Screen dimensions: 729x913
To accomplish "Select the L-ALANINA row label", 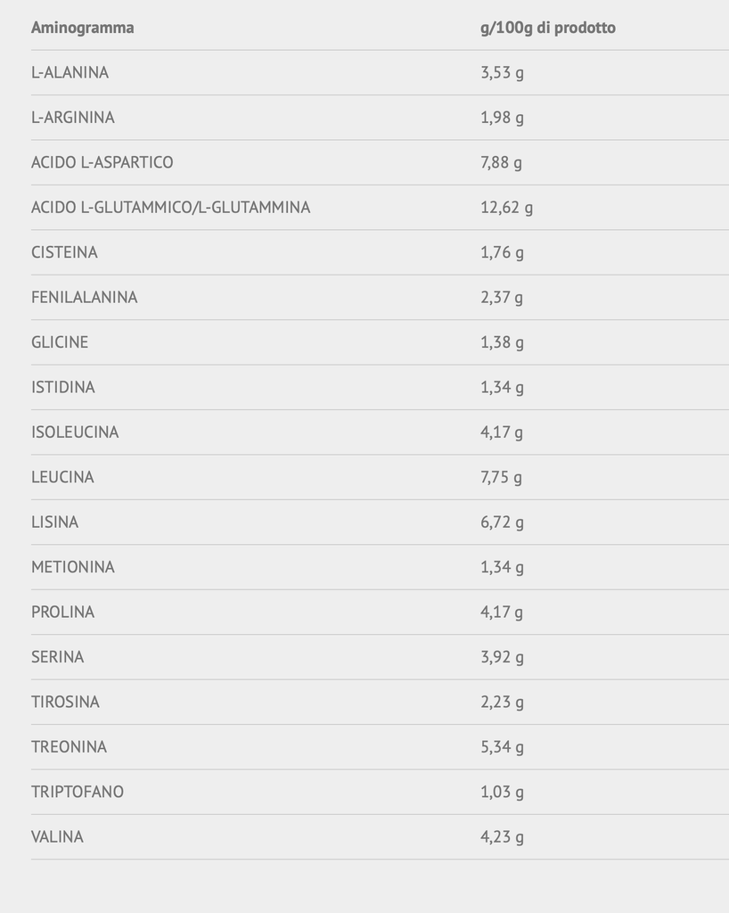I will (70, 72).
